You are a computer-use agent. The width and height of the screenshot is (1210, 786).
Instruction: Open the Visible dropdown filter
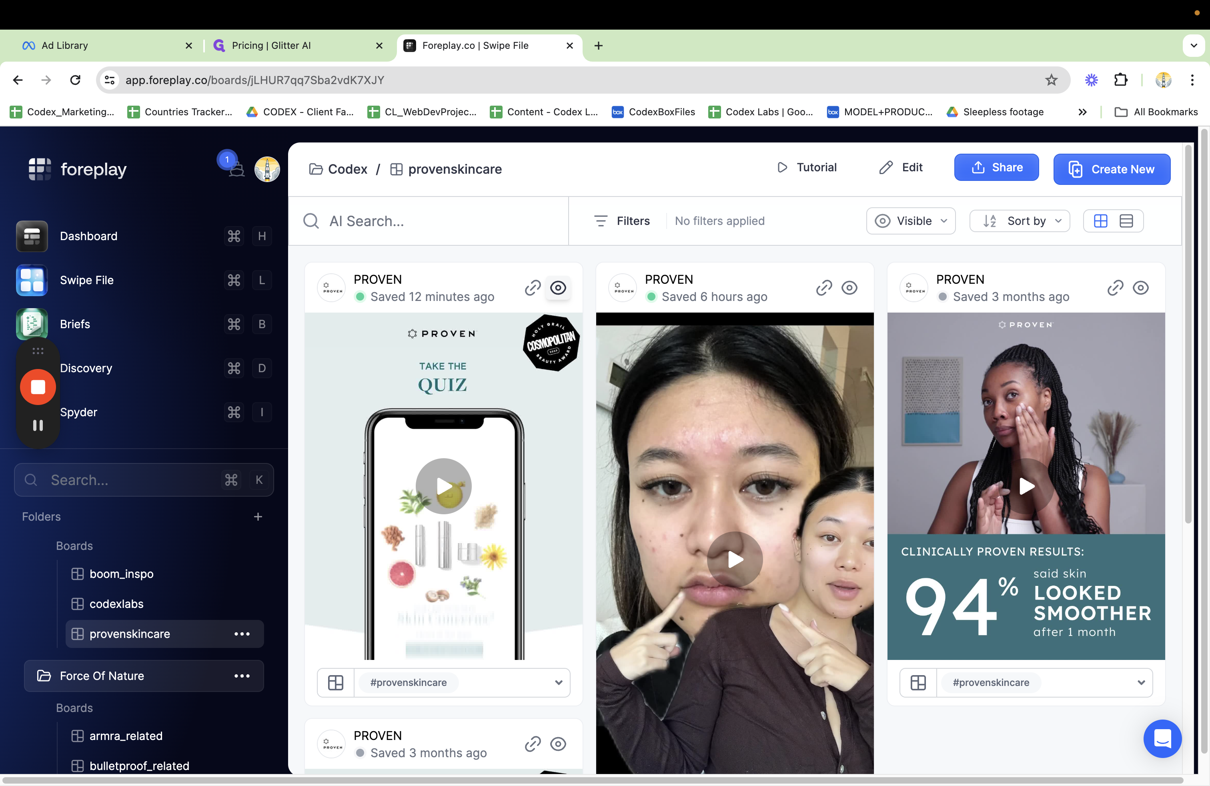coord(911,221)
